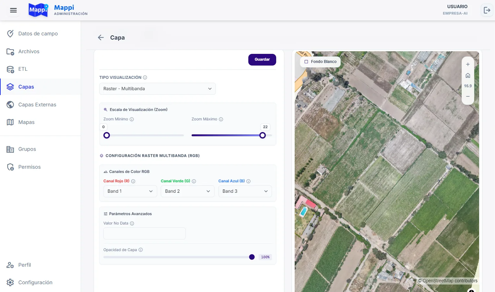Click the Zoom Mínimo slider handle
Screen dimensions: 495x292
tap(107, 136)
